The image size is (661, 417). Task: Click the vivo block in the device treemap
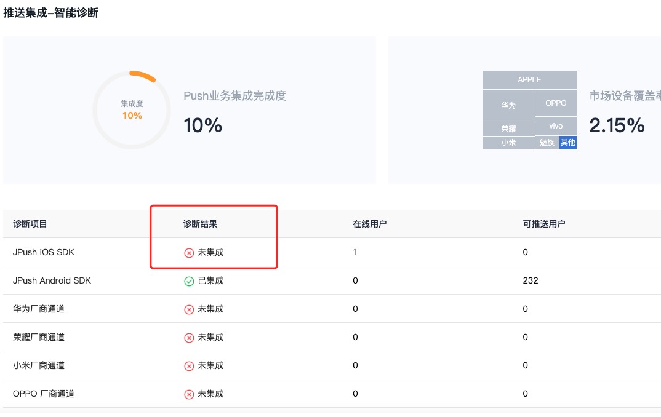pyautogui.click(x=556, y=126)
